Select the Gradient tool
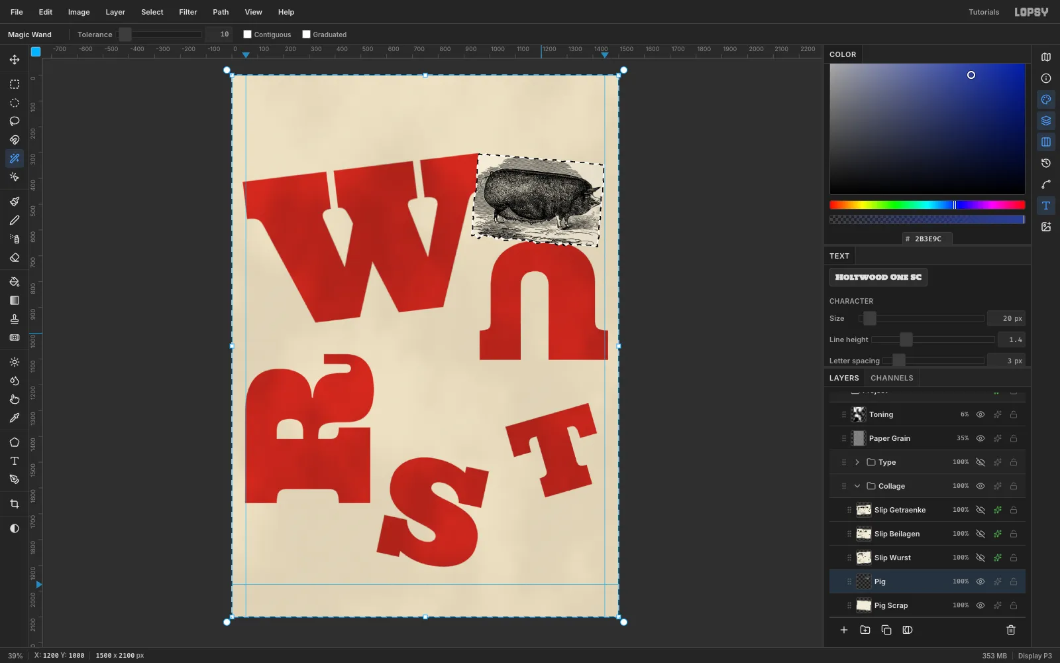Viewport: 1060px width, 663px height. coord(15,300)
